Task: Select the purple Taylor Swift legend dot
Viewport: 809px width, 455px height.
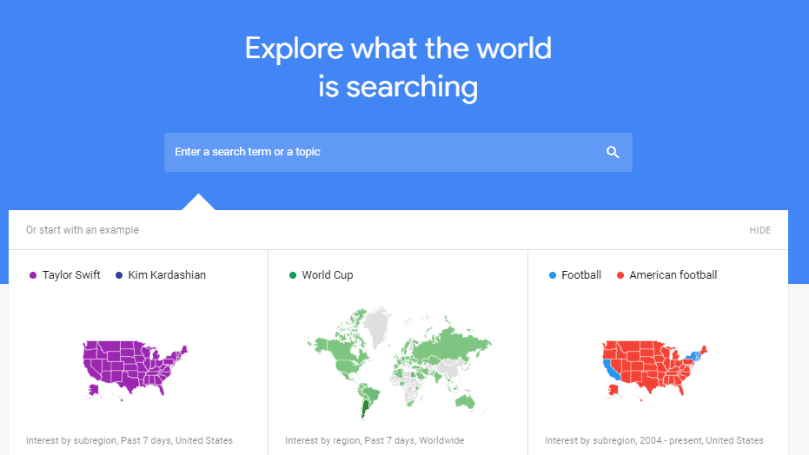Action: pos(33,275)
